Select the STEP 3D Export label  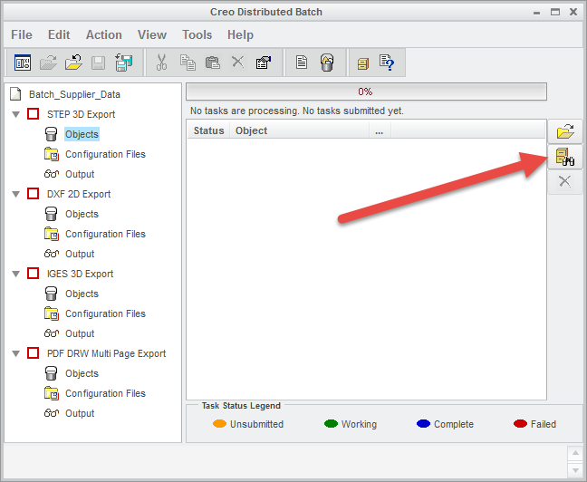click(81, 114)
